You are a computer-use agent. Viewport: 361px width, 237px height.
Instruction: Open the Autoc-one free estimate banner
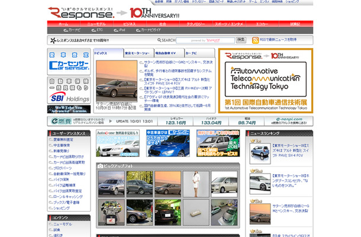[x=118, y=143]
